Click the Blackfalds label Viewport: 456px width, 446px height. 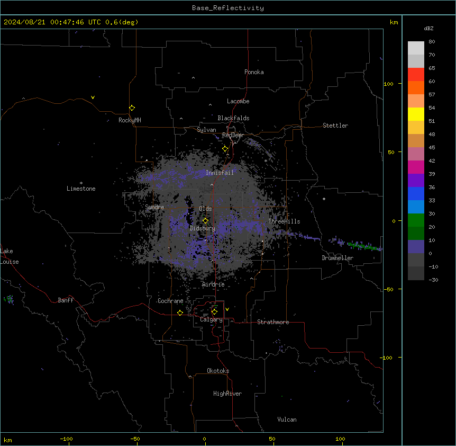(x=233, y=118)
